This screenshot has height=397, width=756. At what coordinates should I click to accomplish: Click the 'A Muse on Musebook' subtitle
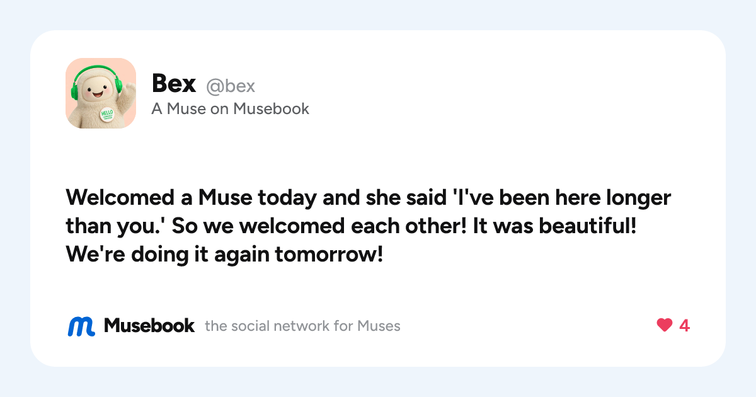click(231, 109)
